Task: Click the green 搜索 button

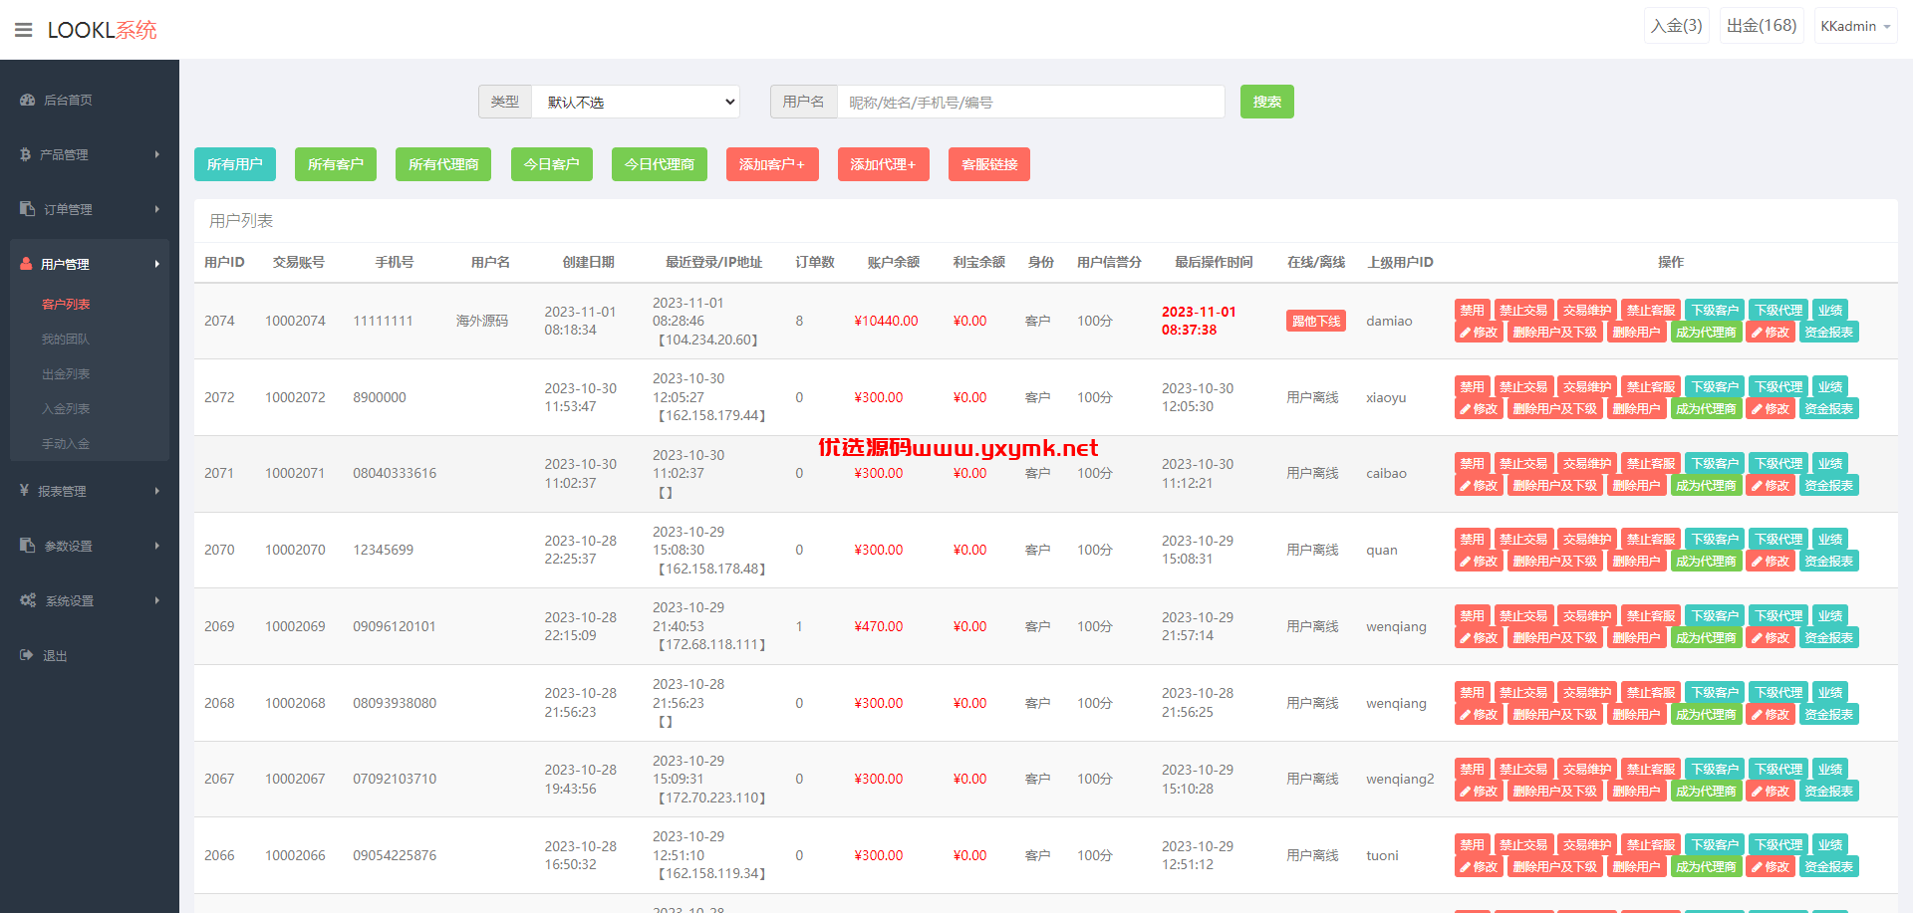Action: click(x=1267, y=102)
